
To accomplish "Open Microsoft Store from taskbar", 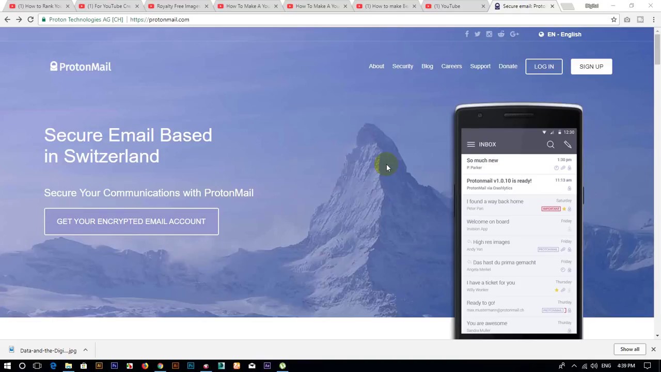I will [84, 366].
